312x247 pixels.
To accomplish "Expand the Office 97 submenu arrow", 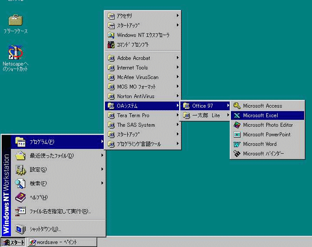I will click(228, 105).
